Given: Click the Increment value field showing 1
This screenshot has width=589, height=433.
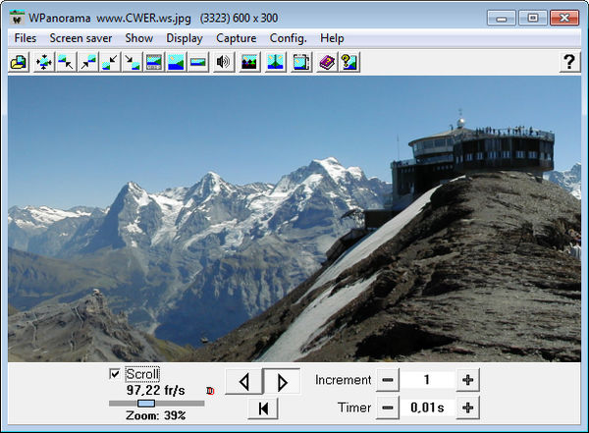Looking at the screenshot, I should [427, 380].
